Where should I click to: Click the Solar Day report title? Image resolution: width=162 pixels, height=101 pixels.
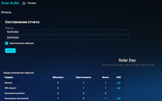tap(127, 60)
